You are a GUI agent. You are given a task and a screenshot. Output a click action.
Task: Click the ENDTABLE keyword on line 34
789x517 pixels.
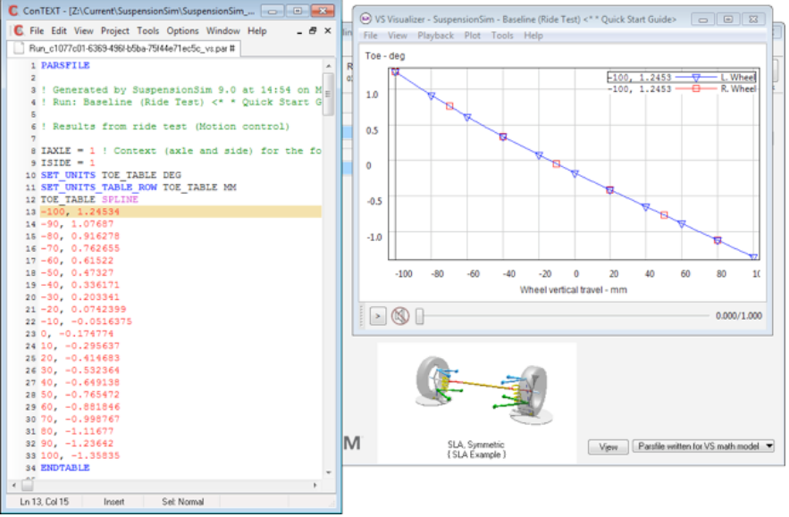(x=65, y=468)
